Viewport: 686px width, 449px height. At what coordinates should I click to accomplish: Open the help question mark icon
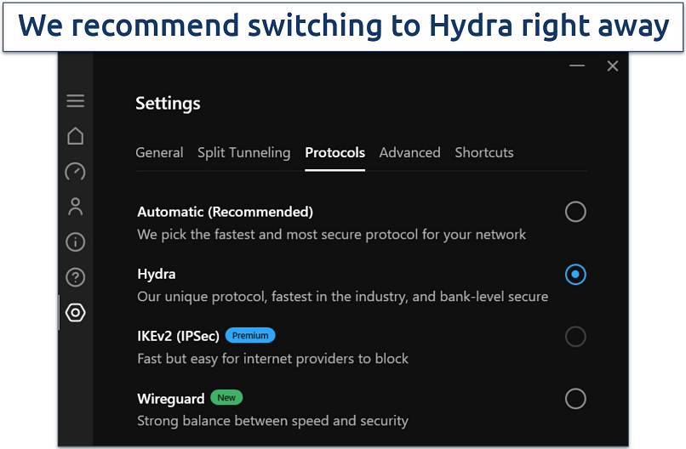click(75, 277)
